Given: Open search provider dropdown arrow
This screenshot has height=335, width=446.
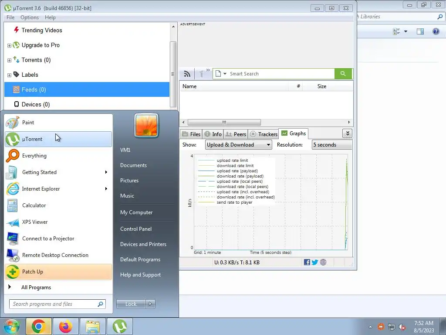Looking at the screenshot, I should pyautogui.click(x=225, y=74).
